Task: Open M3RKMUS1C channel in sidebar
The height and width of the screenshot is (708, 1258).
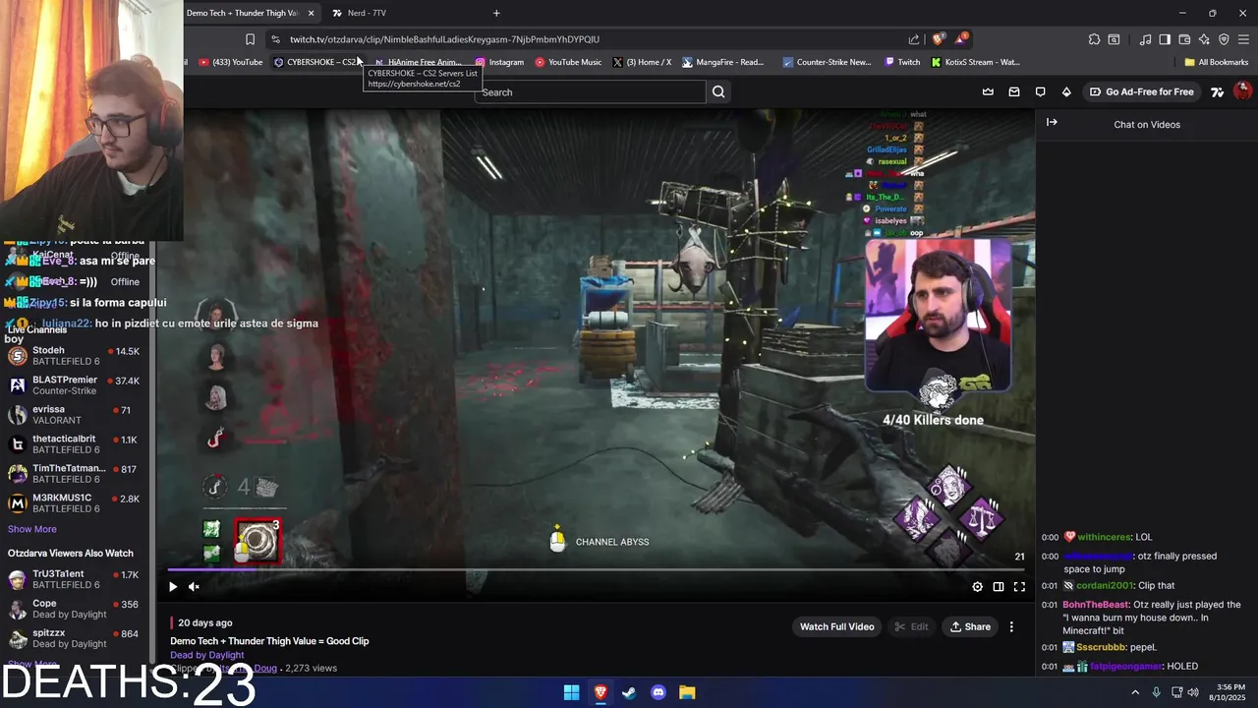Action: [x=75, y=503]
